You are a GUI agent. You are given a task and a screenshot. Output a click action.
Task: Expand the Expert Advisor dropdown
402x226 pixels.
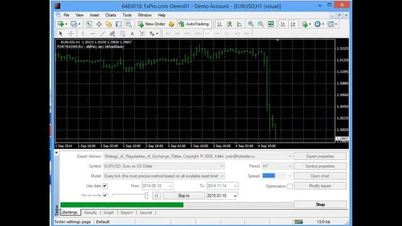[x=290, y=156]
